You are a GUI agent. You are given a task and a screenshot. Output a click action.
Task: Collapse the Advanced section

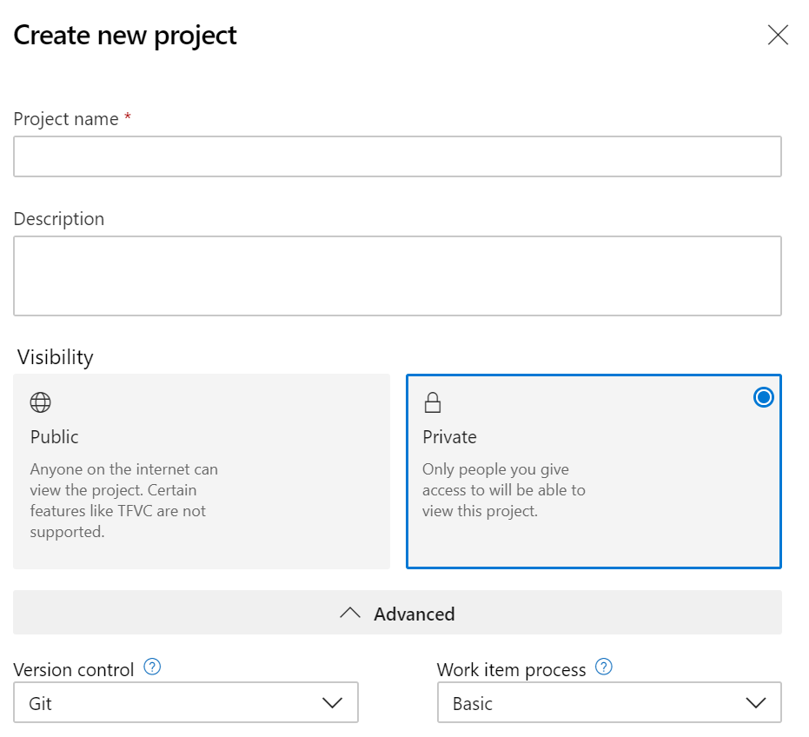click(x=397, y=614)
